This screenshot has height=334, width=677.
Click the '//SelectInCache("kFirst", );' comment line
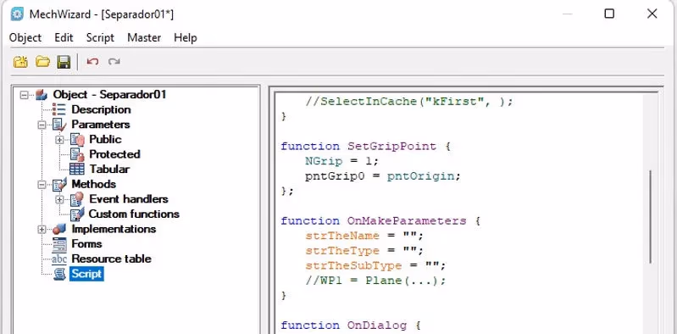click(409, 102)
